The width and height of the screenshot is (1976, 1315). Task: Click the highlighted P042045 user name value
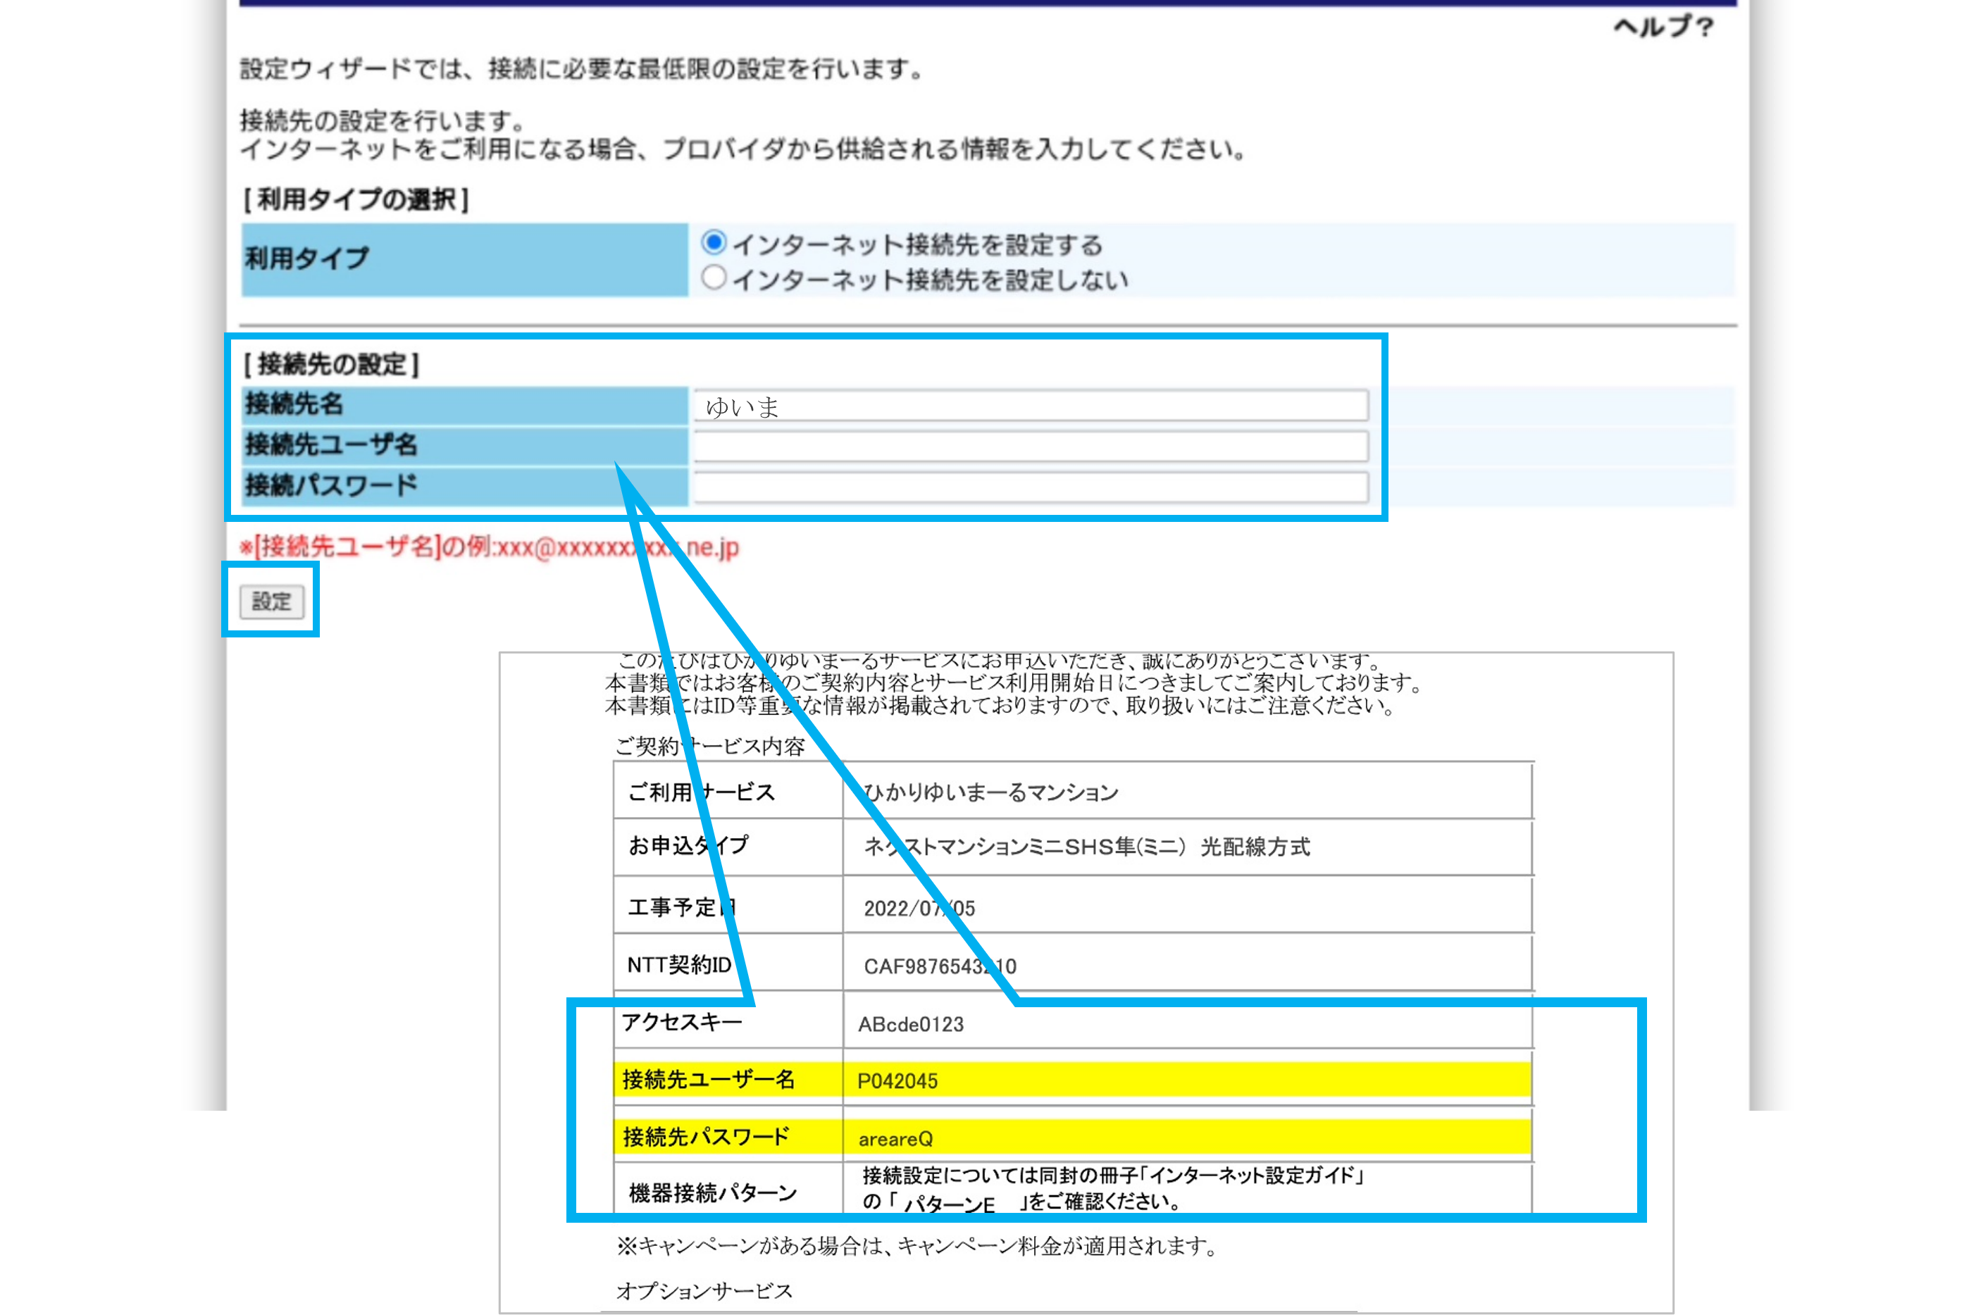pos(897,1081)
